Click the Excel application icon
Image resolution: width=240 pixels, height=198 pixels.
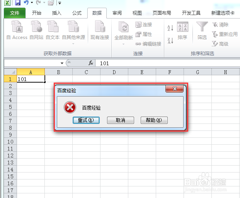click(7, 3)
